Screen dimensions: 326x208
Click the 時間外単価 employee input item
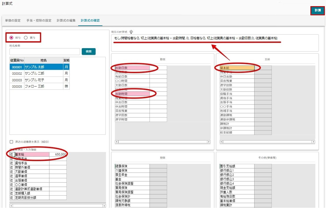coord(32,167)
